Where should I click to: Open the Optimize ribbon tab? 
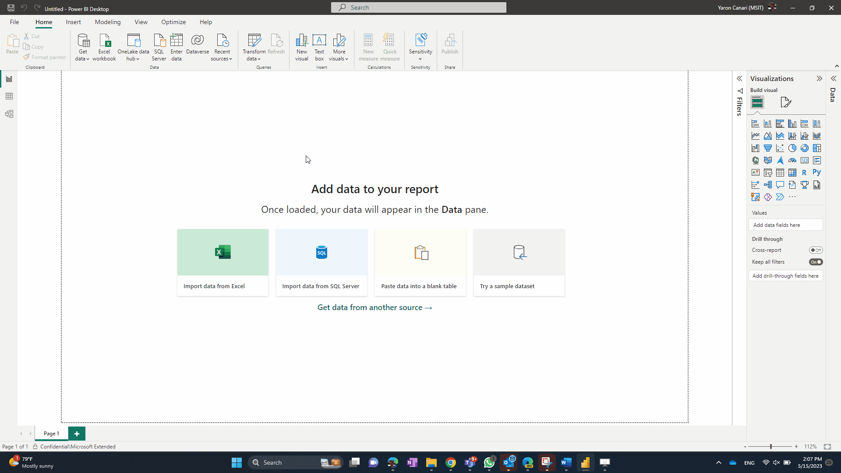pos(173,21)
